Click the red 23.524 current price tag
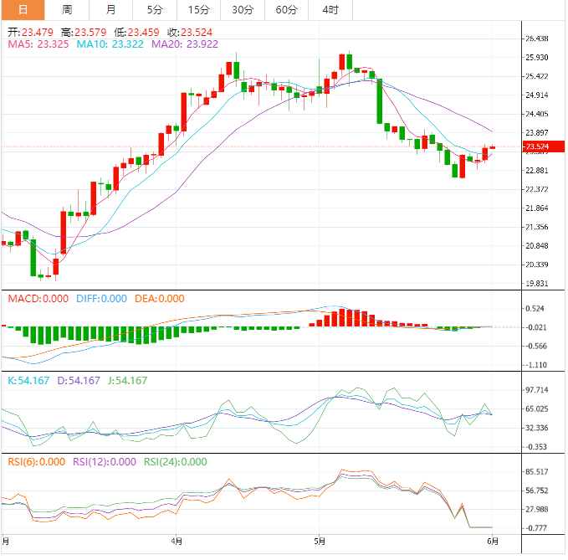Viewport: 568px width, 560px height. click(x=537, y=147)
